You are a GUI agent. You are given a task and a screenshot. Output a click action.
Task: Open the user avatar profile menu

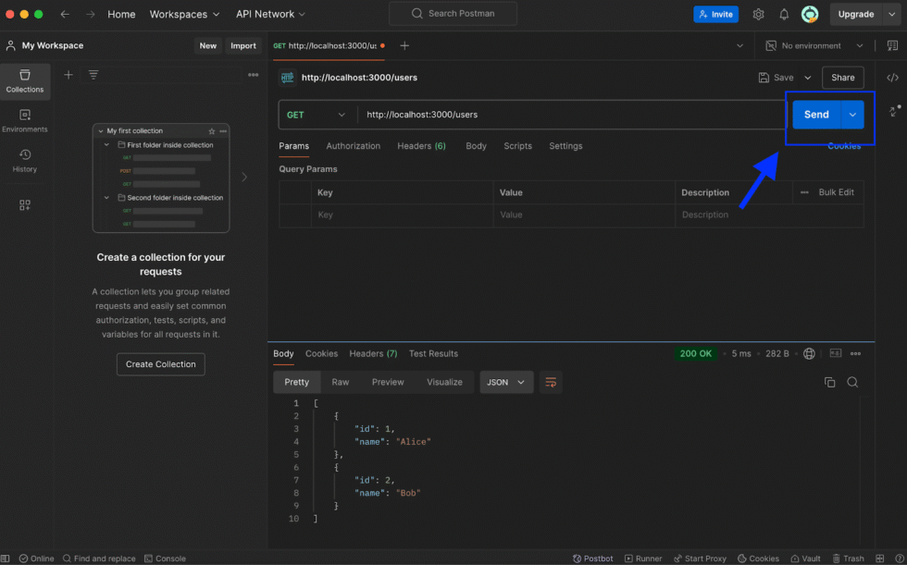click(x=810, y=14)
